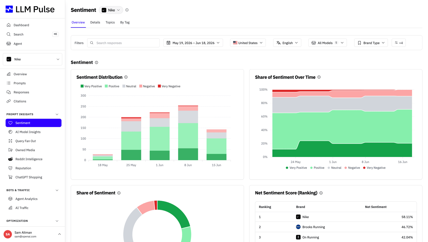Click info icon beside Share of Sentiment title

[x=119, y=193]
